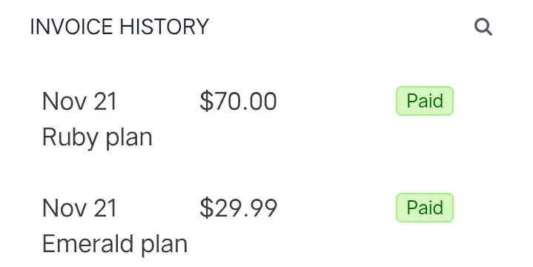Click the dollar sign of $70.00
The image size is (533, 267).
[x=206, y=102]
